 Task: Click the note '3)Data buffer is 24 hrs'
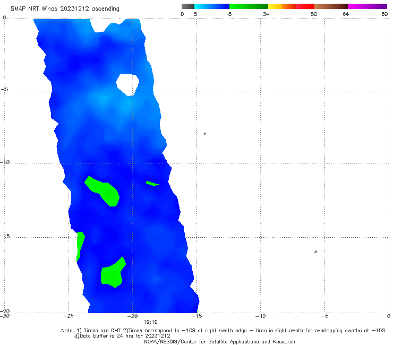click(x=122, y=336)
